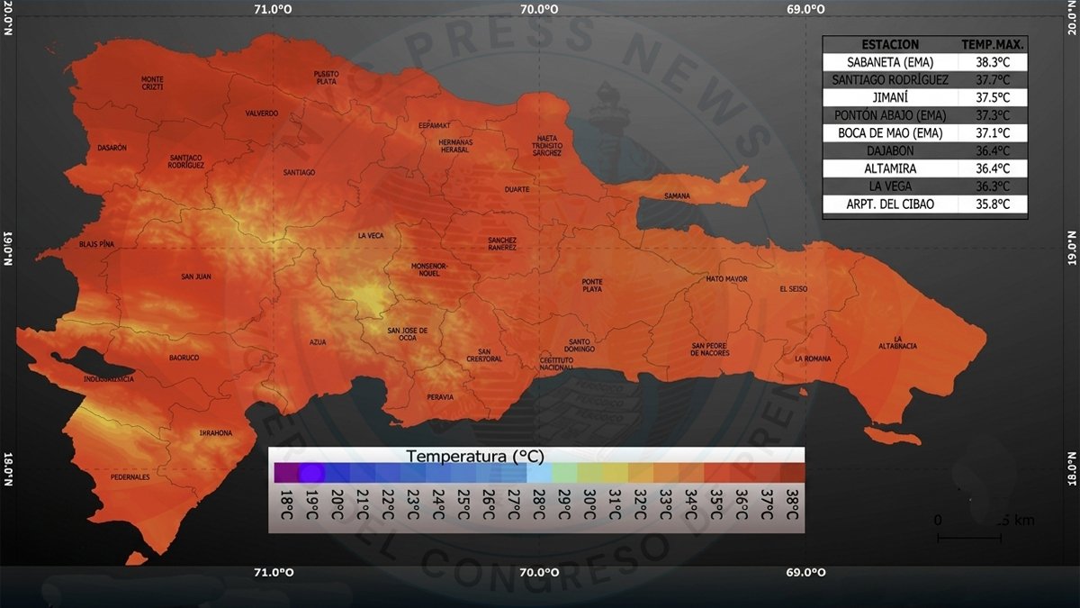Click the Pedernales province label
Screen dimensions: 1080x608
(x=130, y=476)
